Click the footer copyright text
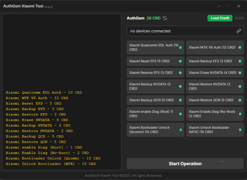 pyautogui.click(x=123, y=176)
